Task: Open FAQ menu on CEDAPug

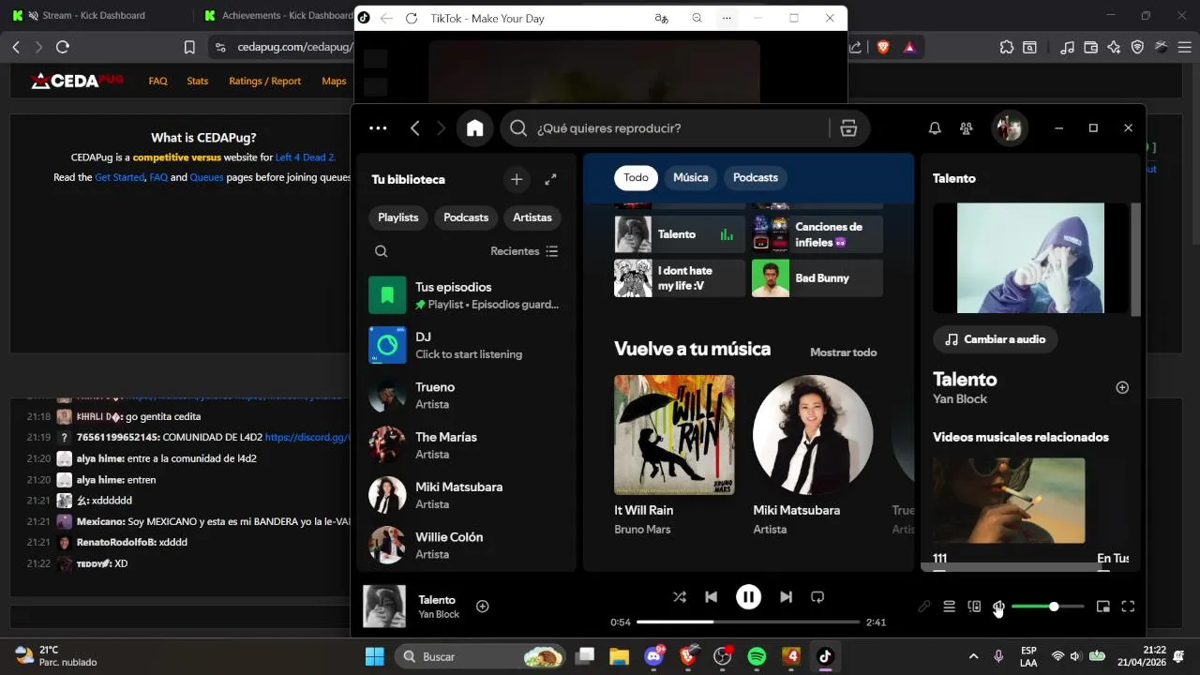Action: pyautogui.click(x=157, y=82)
